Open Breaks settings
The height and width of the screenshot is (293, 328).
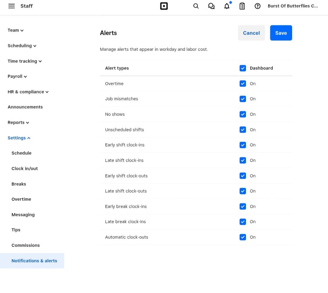point(19,184)
